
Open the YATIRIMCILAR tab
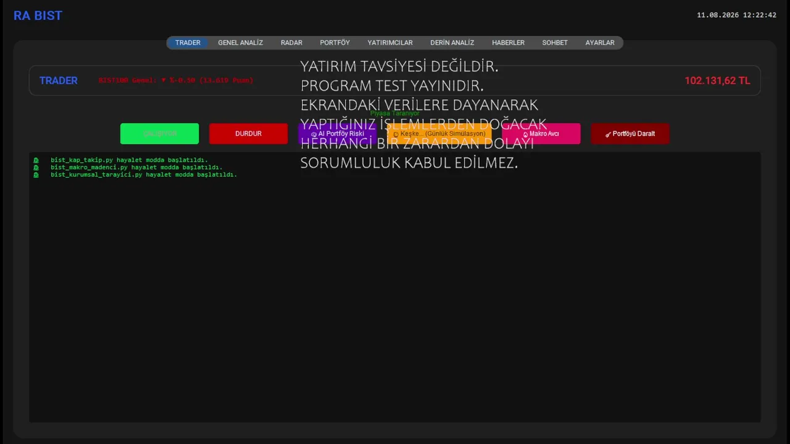[x=390, y=43]
